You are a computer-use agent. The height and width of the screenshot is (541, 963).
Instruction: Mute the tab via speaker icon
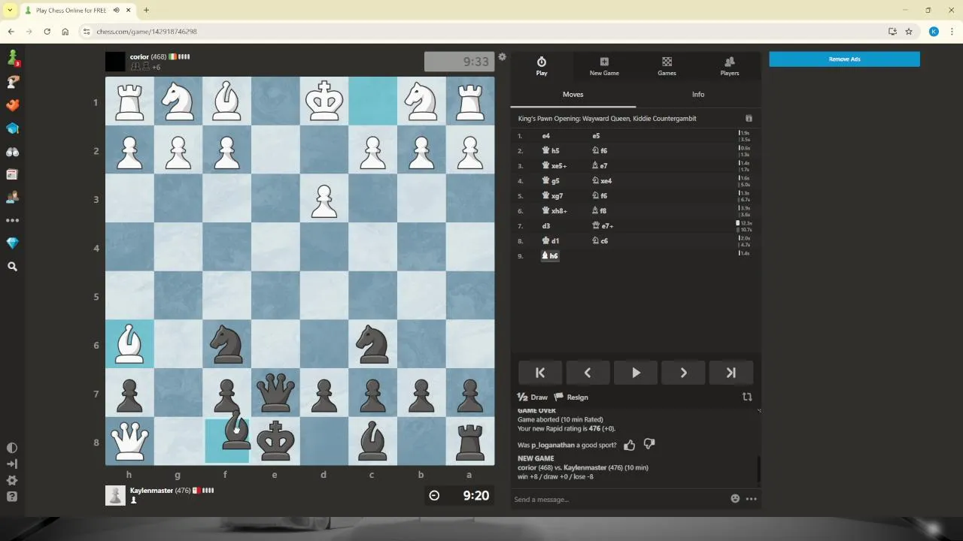[x=117, y=10]
